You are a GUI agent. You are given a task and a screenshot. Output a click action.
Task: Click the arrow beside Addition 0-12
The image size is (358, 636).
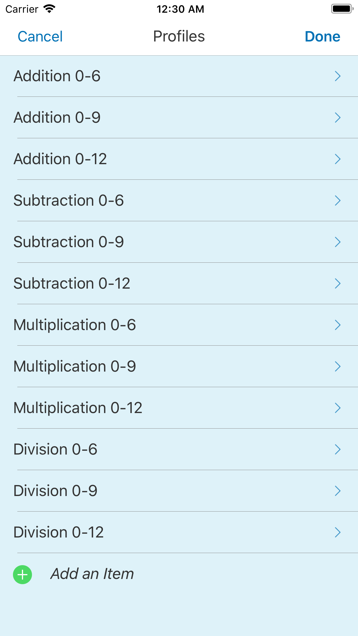coord(338,159)
